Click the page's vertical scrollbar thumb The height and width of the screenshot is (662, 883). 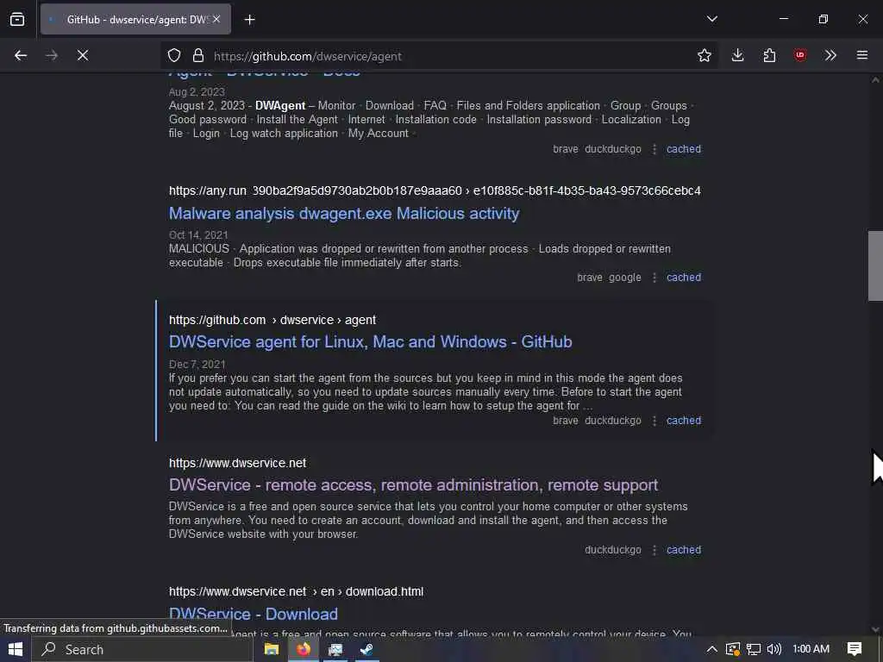point(875,265)
